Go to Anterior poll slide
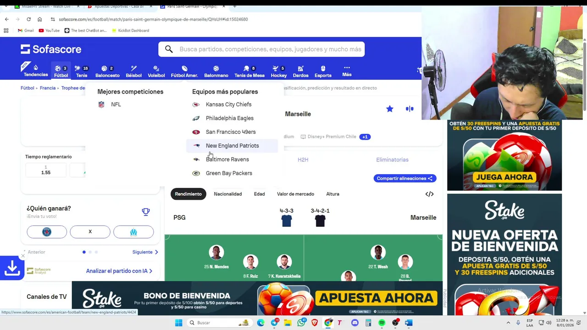 33,252
